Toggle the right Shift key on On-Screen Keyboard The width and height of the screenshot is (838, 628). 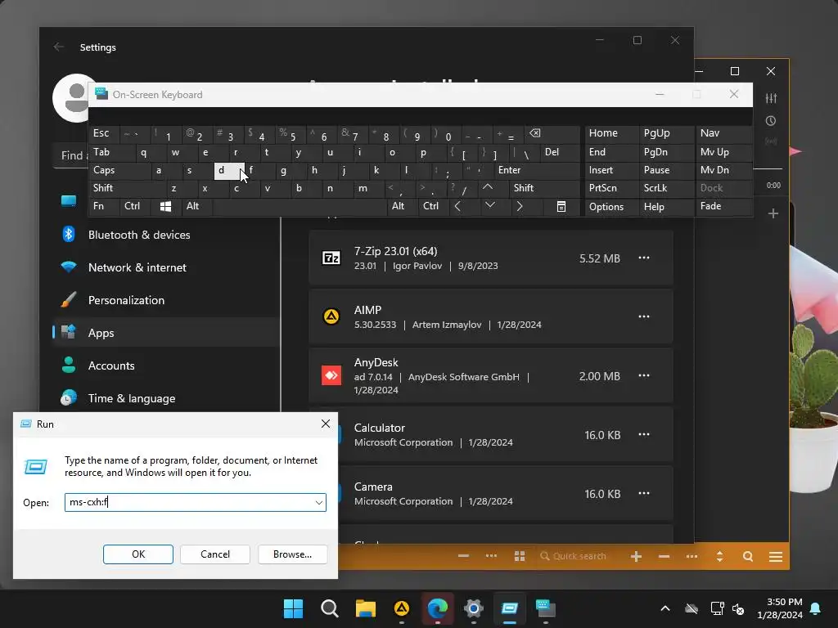tap(544, 188)
